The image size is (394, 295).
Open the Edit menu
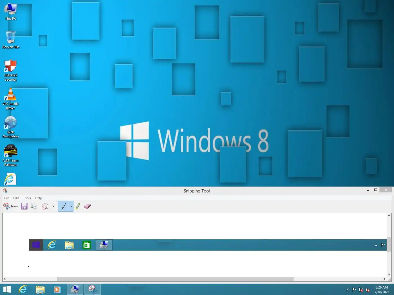coord(16,198)
